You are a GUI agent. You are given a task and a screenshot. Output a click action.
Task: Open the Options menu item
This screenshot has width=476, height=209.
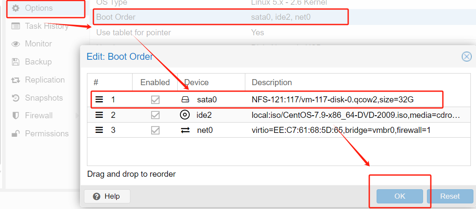46,8
